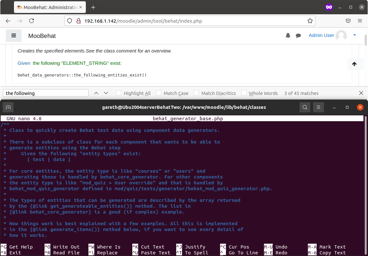This screenshot has height=256, width=368.
Task: Open the shield tracking protection icon
Action: (x=70, y=21)
